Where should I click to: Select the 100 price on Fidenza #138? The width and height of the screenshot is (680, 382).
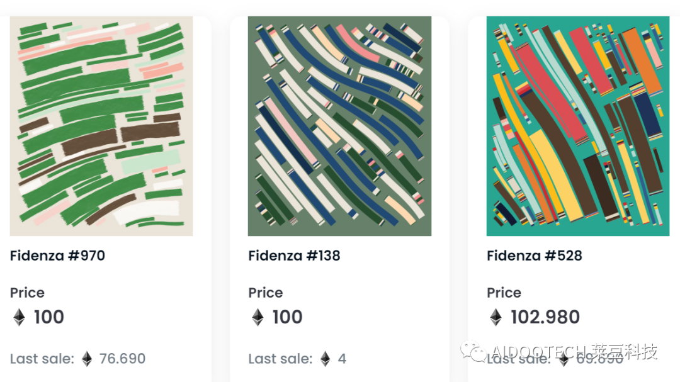[287, 317]
